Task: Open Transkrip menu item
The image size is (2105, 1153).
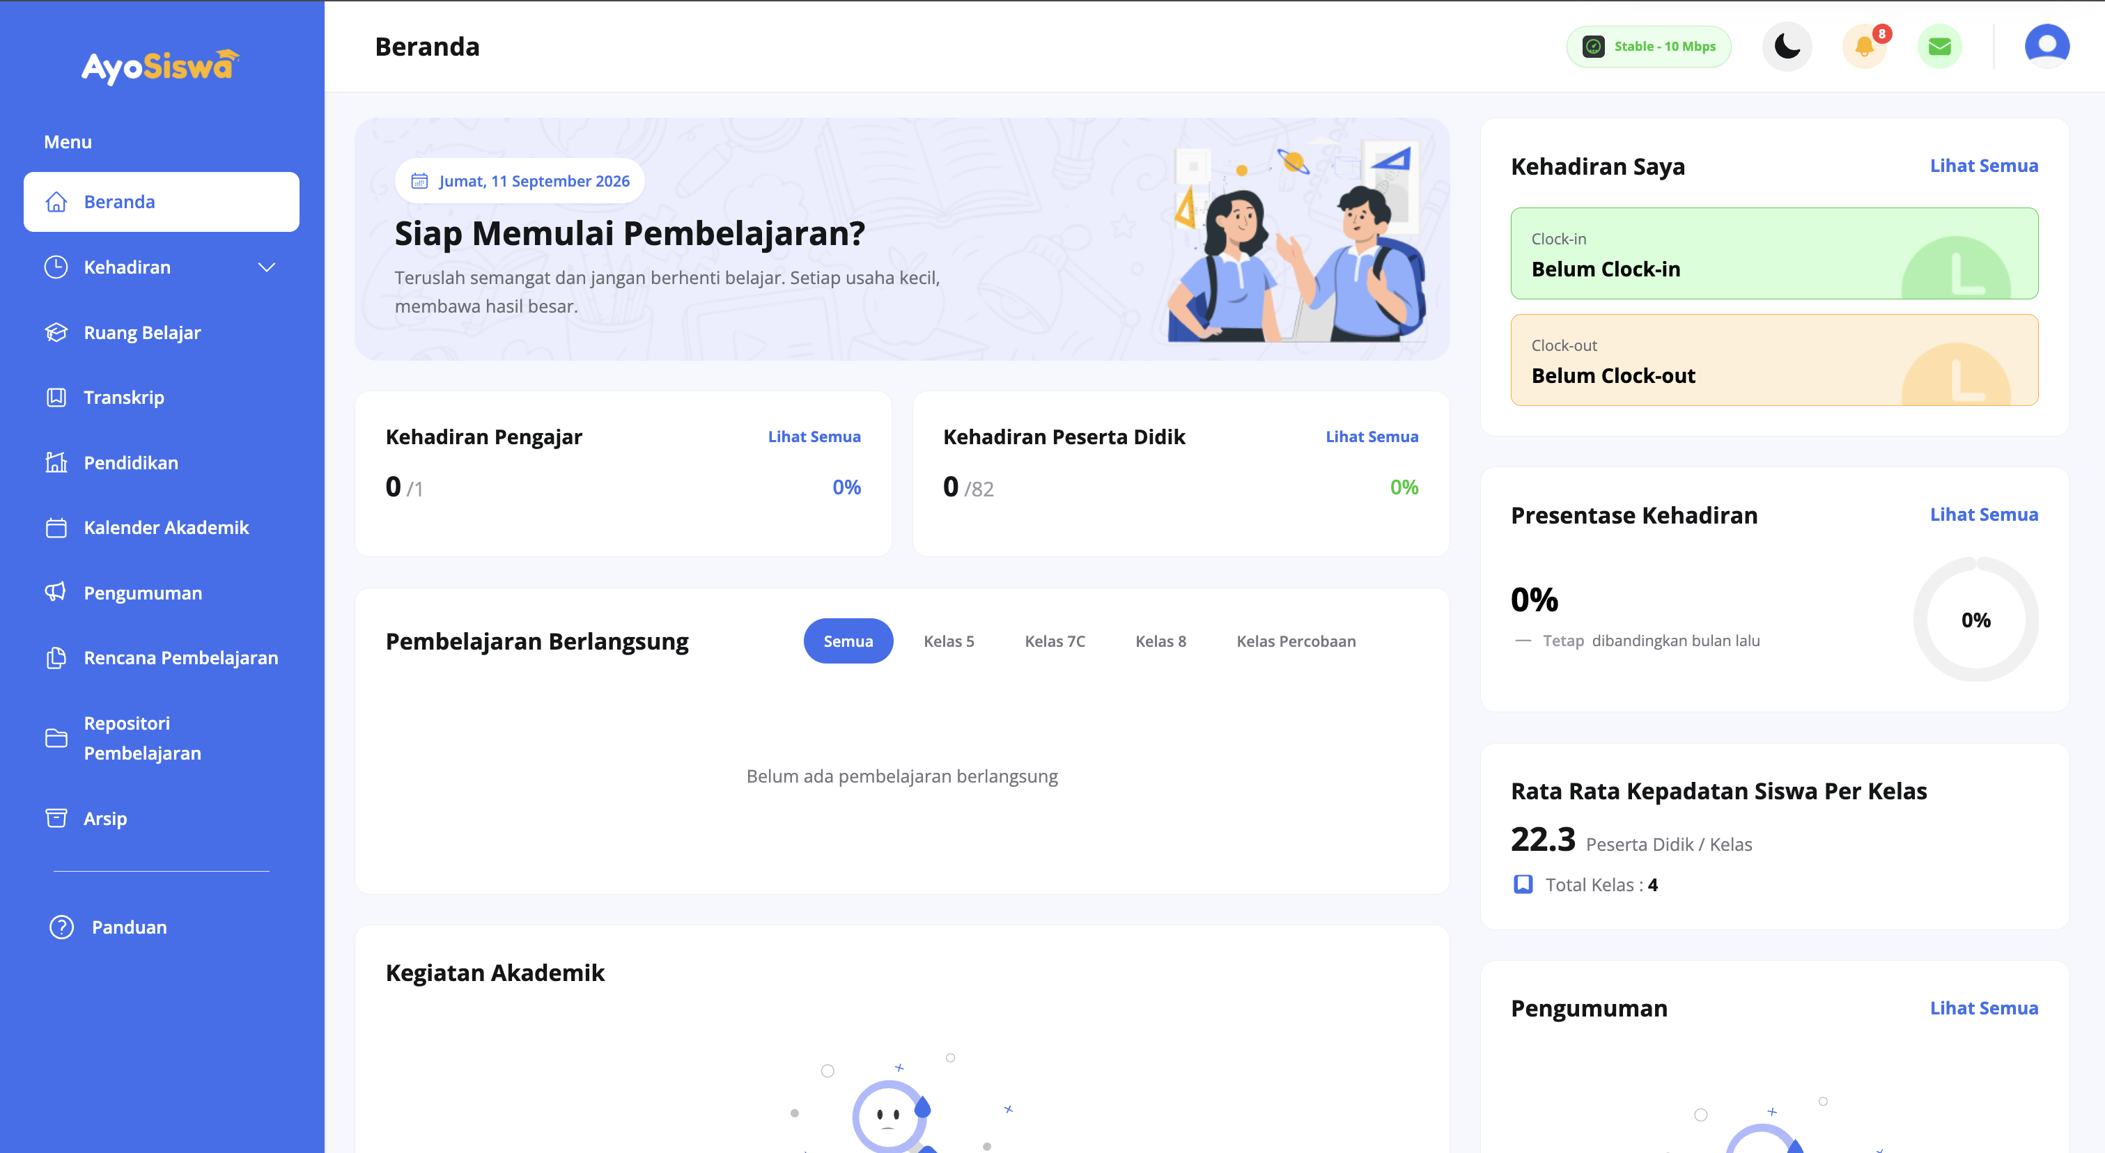Action: [x=161, y=398]
